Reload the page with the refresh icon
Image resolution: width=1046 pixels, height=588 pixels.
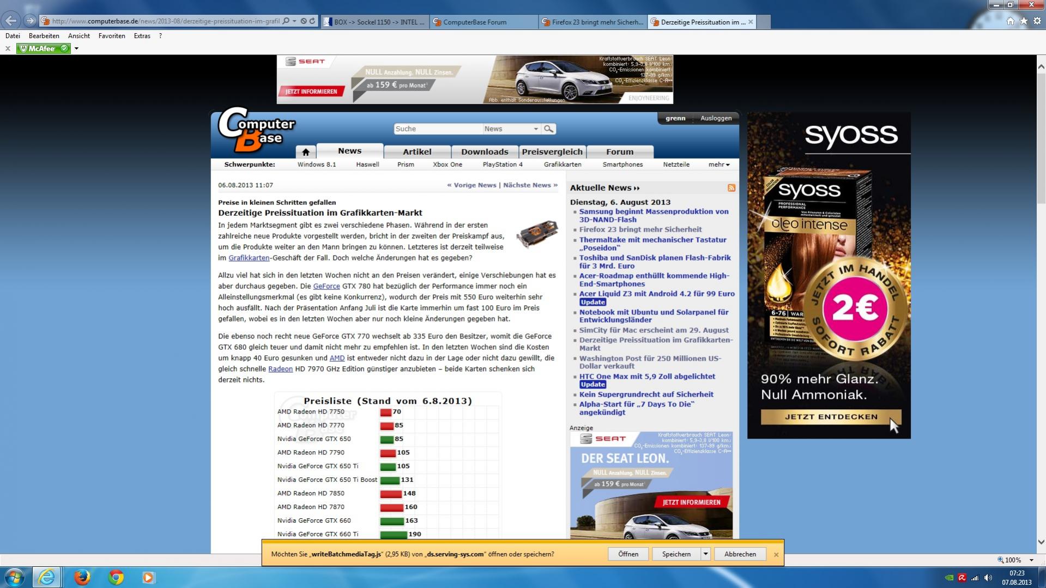[312, 21]
